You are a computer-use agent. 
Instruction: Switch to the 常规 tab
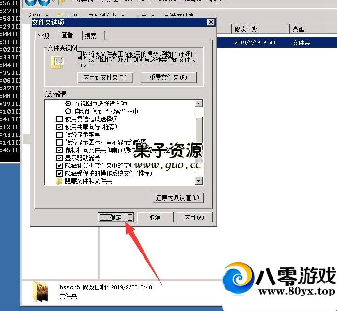44,36
